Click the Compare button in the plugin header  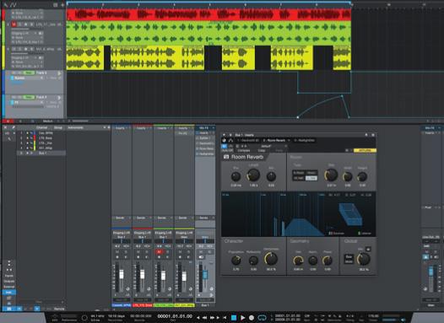(243, 150)
